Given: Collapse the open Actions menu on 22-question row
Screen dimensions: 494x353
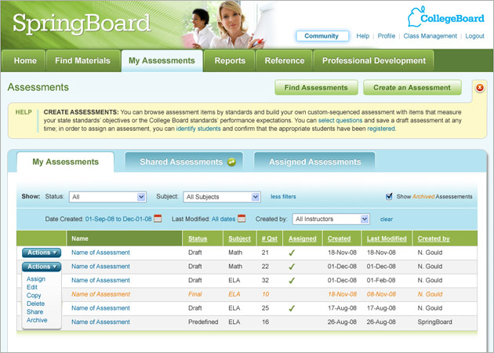Looking at the screenshot, I should pyautogui.click(x=42, y=267).
